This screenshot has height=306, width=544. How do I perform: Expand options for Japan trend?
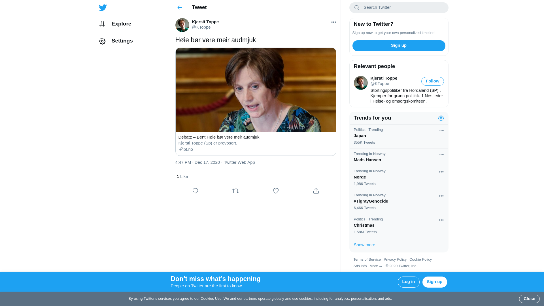pyautogui.click(x=441, y=131)
